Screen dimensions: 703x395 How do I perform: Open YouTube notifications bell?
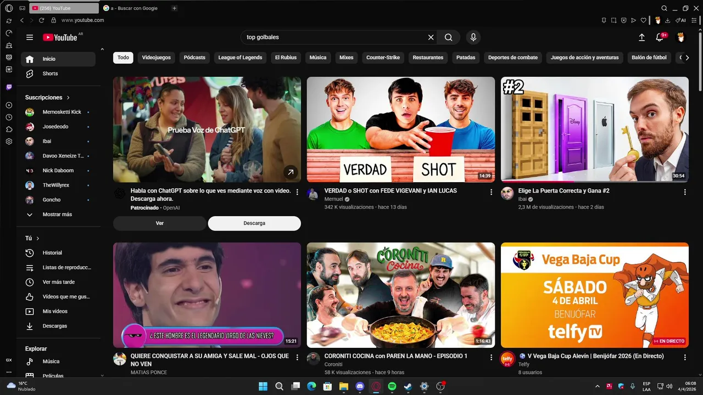point(660,37)
